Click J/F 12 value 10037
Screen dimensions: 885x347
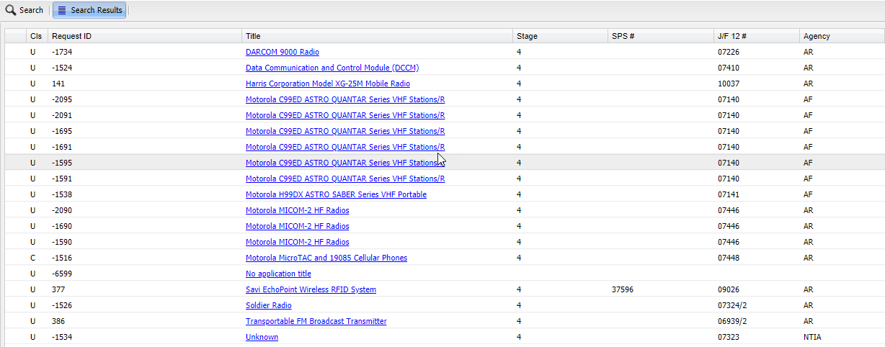(x=729, y=84)
